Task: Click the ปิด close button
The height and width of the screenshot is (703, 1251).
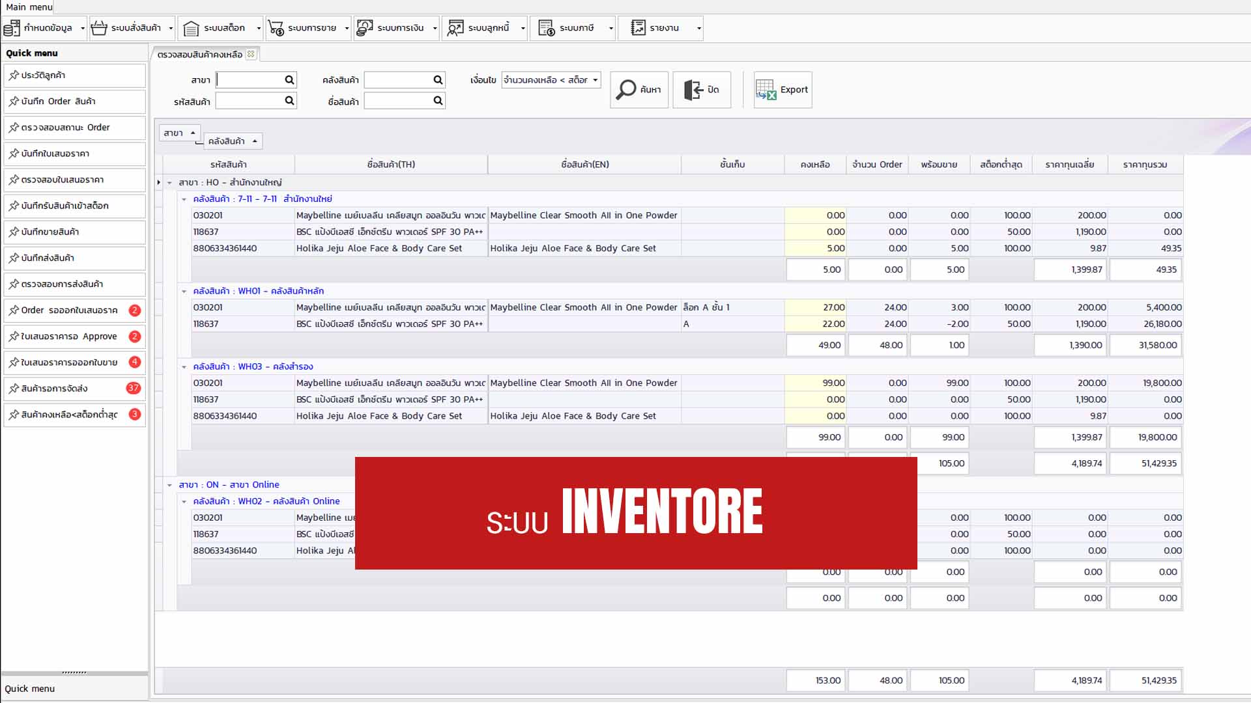Action: coord(702,90)
